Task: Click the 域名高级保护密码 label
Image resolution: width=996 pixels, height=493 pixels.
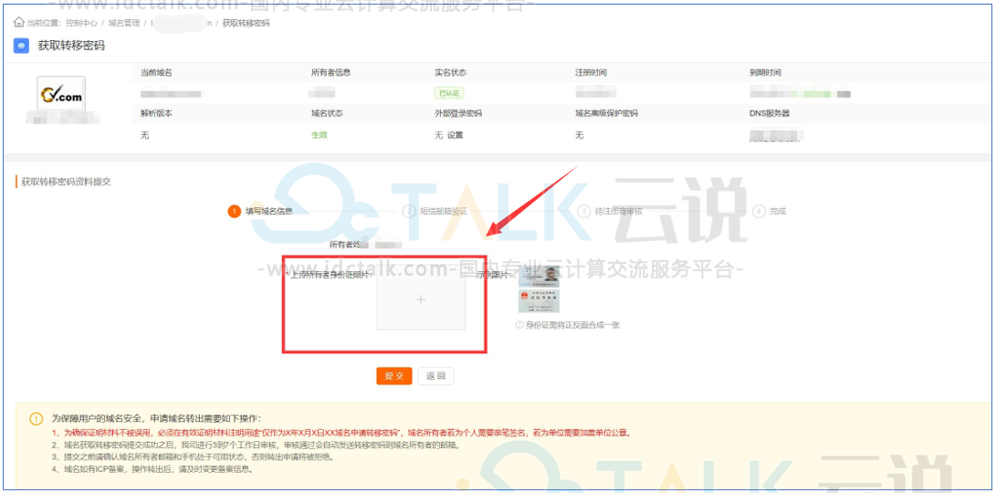Action: pyautogui.click(x=606, y=114)
